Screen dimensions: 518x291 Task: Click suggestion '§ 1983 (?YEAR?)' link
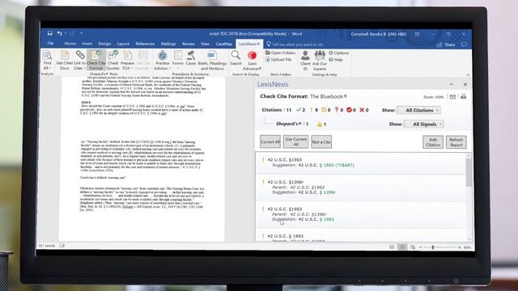click(337, 165)
